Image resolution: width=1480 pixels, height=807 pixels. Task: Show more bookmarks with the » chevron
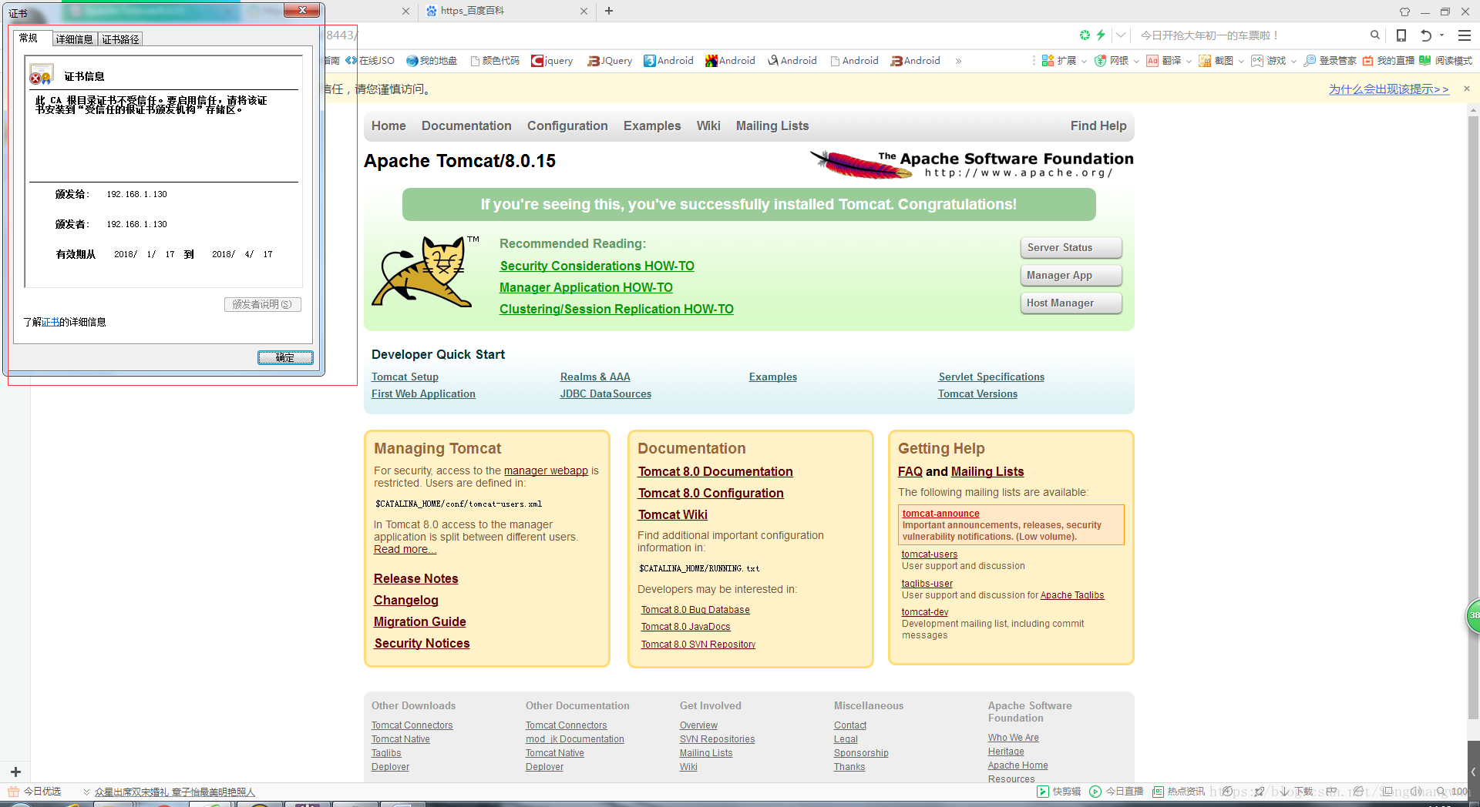coord(958,61)
